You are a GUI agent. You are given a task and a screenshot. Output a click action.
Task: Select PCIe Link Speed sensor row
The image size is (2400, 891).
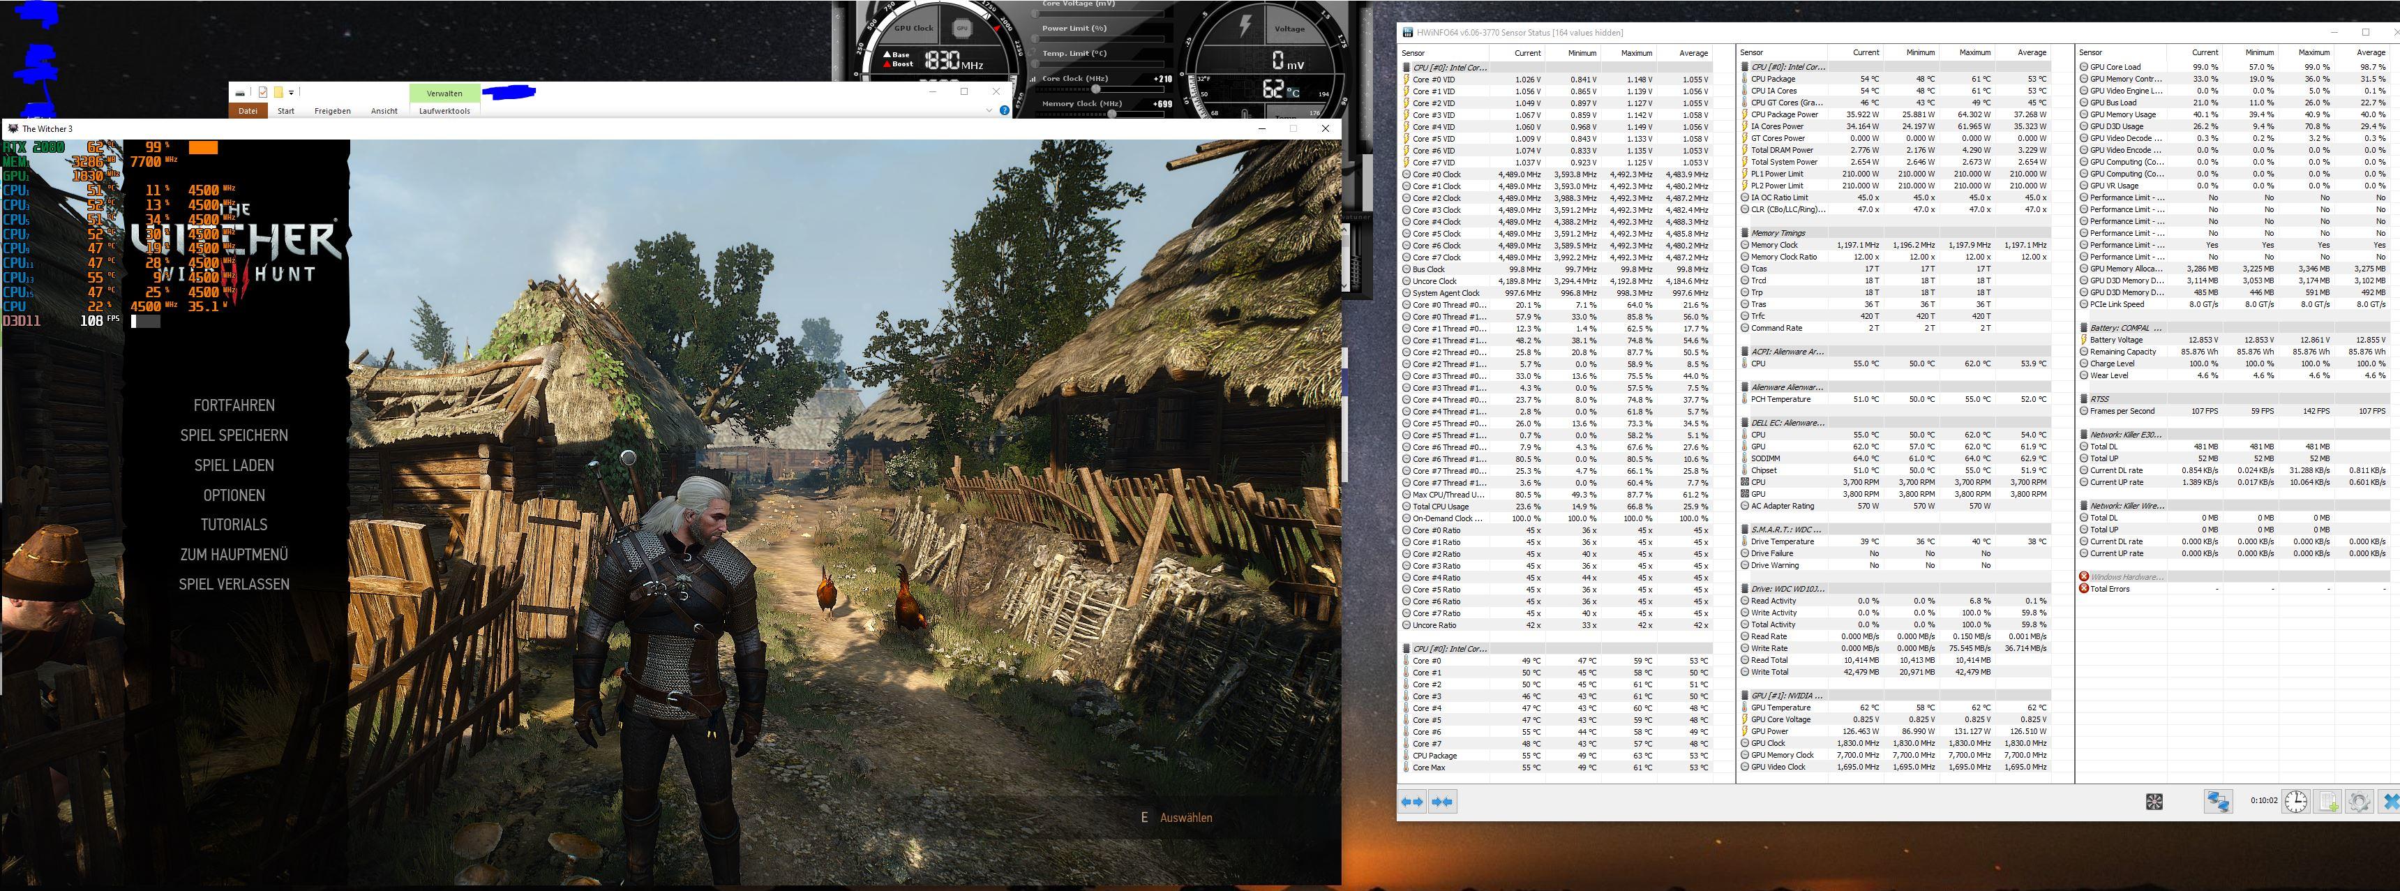(2235, 304)
